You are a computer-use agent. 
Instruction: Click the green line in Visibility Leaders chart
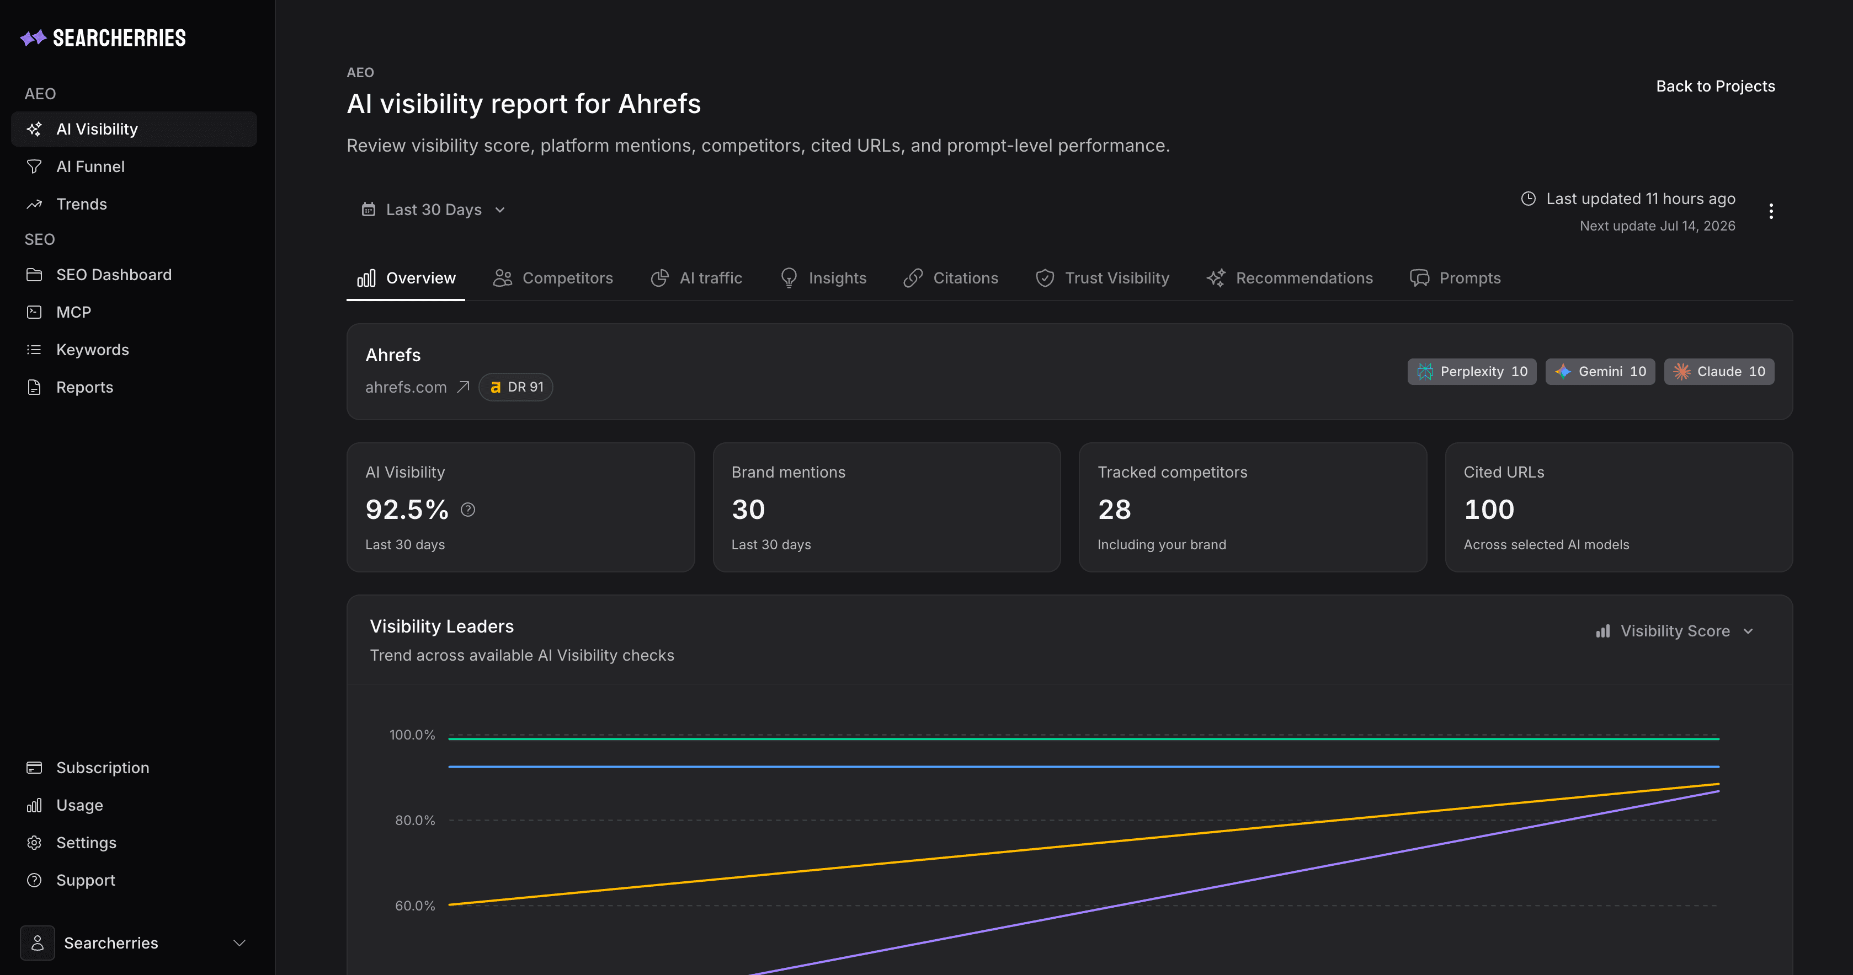pos(1083,738)
